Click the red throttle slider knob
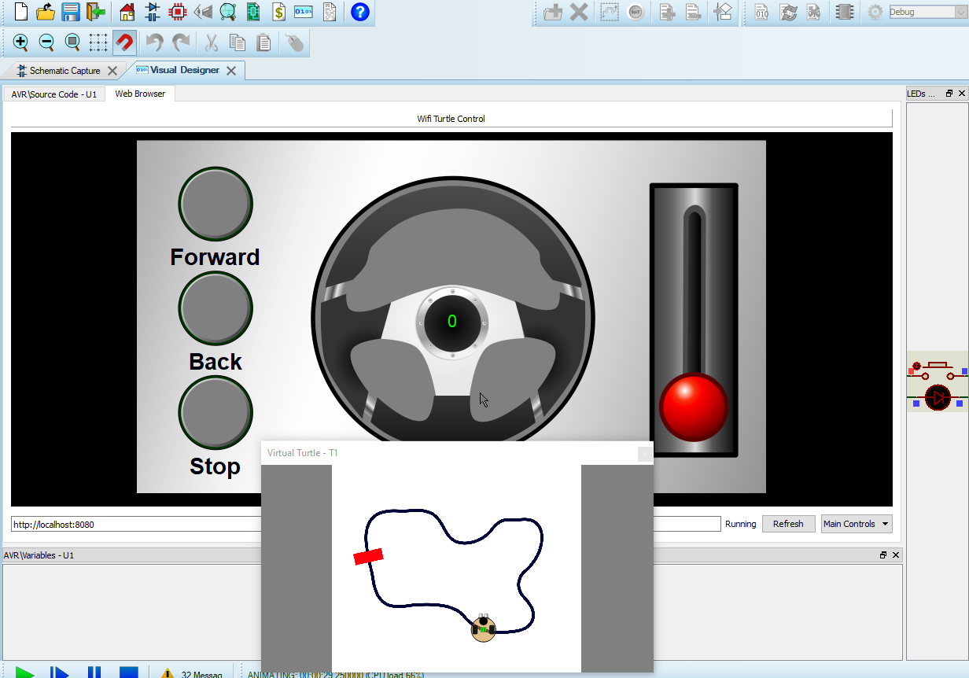The height and width of the screenshot is (678, 969). [693, 407]
